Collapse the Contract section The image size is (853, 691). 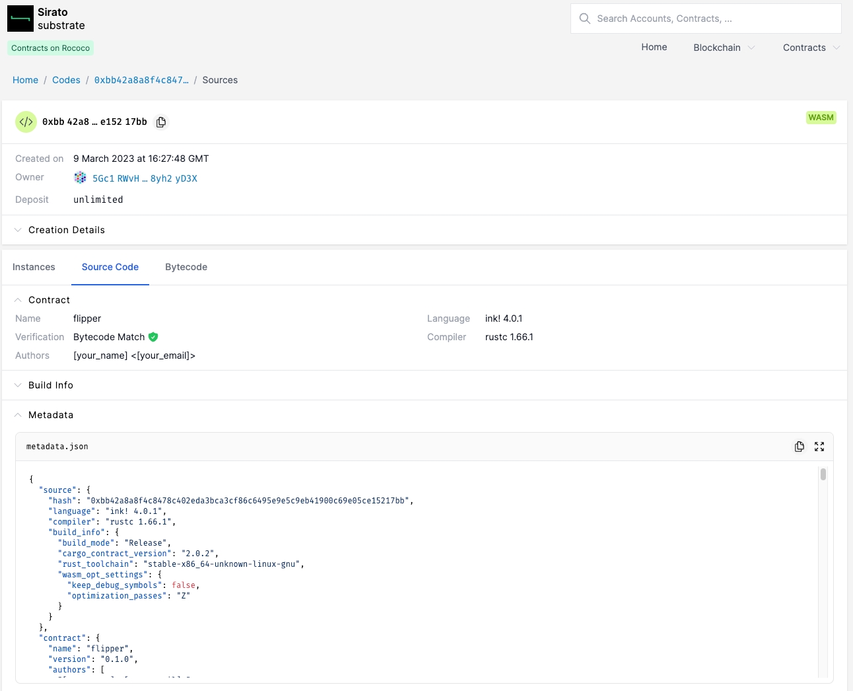click(x=49, y=300)
